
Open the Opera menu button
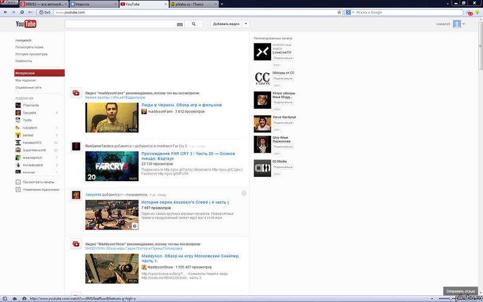(9, 2)
